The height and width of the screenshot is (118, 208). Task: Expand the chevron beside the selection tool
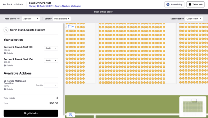click(x=73, y=27)
